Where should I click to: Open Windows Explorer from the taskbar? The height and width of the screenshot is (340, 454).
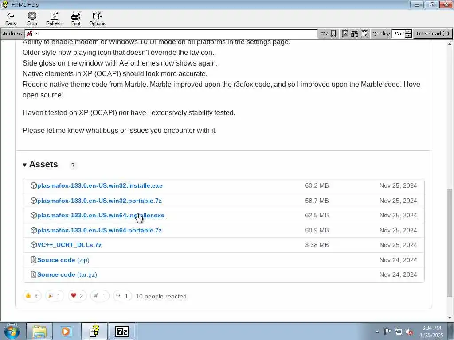39,331
